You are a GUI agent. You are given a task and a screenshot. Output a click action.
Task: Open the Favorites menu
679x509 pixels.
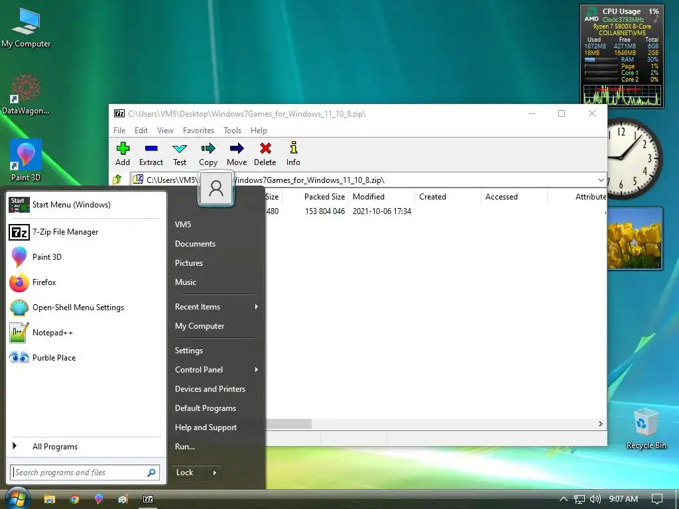(x=198, y=131)
